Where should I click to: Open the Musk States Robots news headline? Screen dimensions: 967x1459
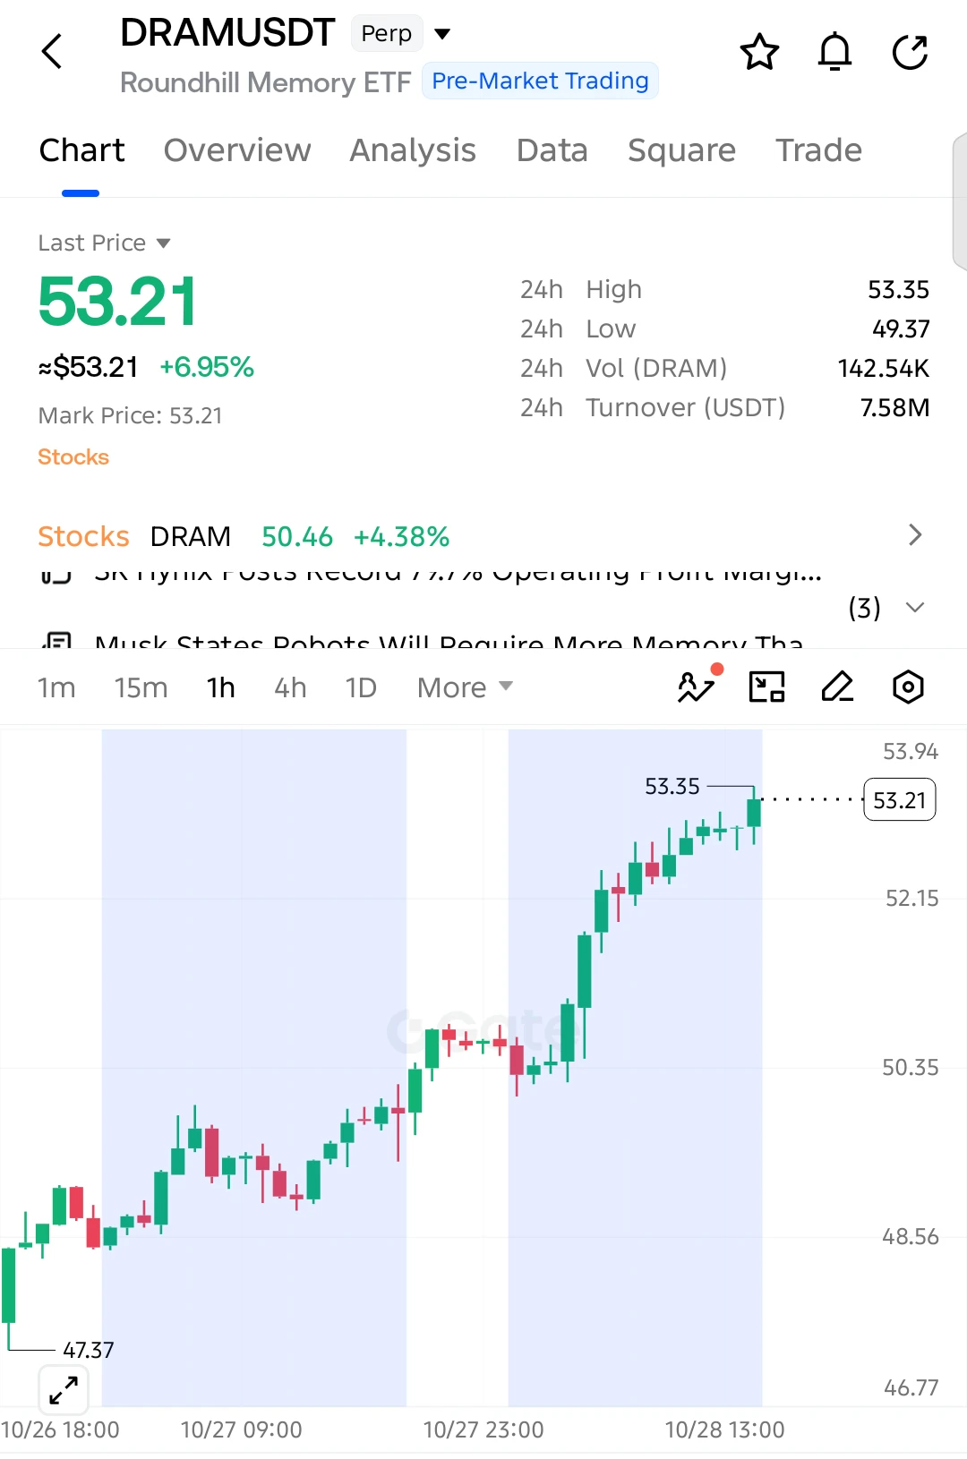point(448,640)
